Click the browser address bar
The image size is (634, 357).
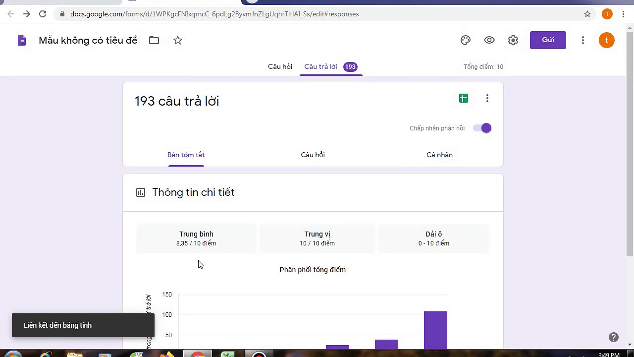pyautogui.click(x=317, y=14)
